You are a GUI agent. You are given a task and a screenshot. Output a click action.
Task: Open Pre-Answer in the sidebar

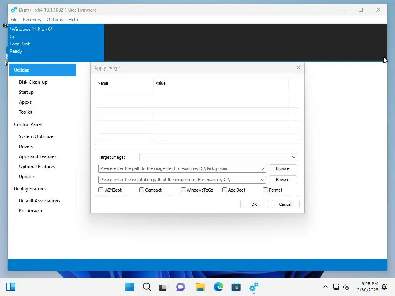(x=31, y=211)
